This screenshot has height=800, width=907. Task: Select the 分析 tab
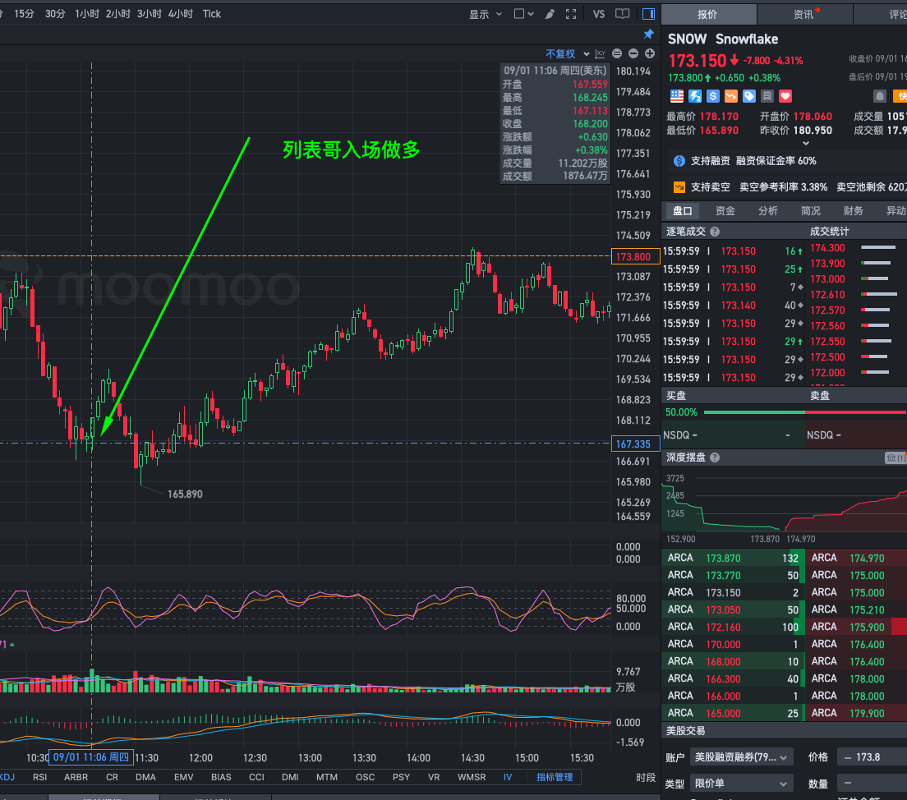[768, 211]
